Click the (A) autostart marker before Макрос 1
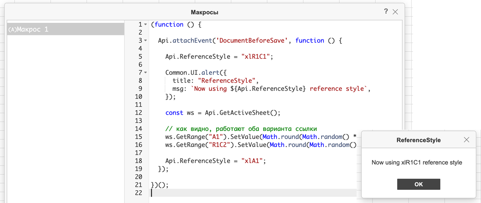 (12, 30)
